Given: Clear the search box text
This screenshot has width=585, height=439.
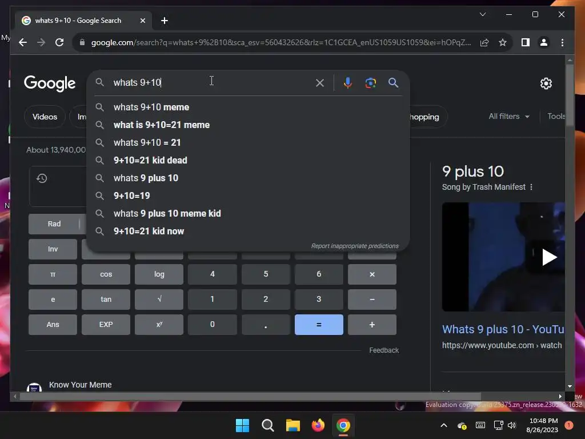Looking at the screenshot, I should 320,83.
